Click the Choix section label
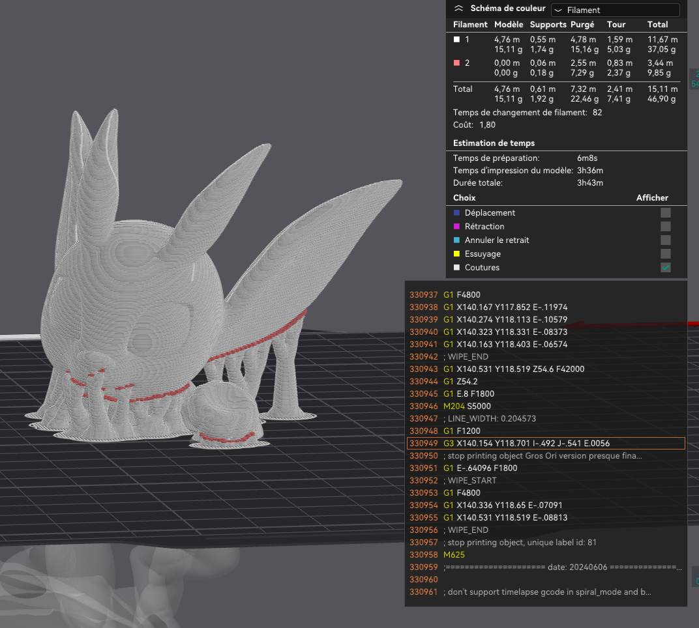 tap(464, 198)
